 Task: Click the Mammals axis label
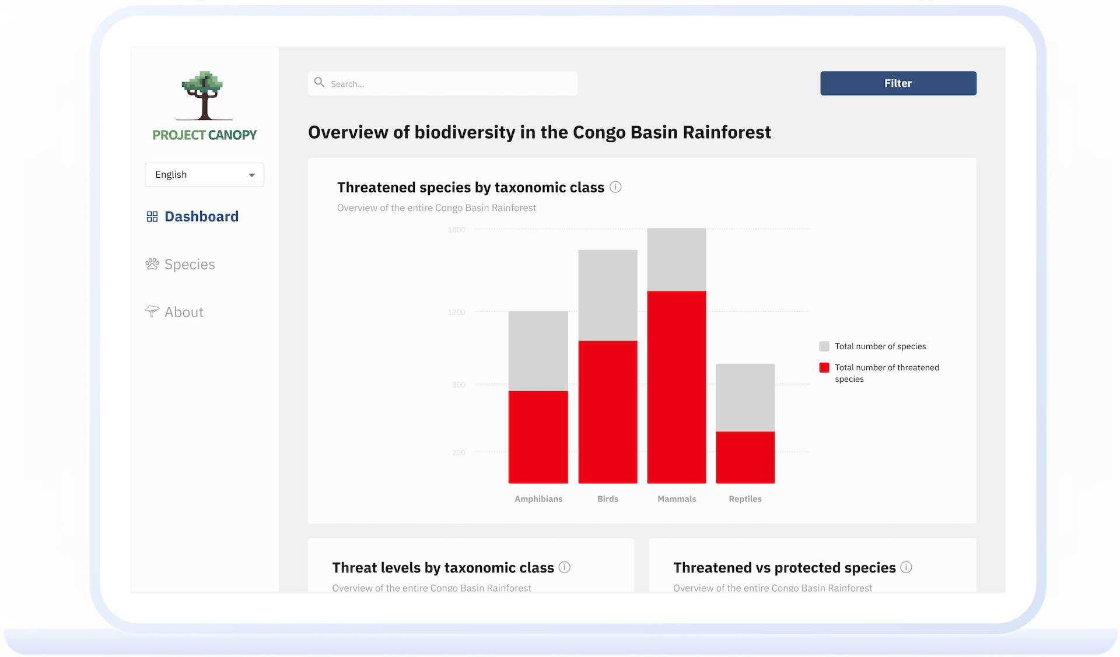pyautogui.click(x=677, y=499)
